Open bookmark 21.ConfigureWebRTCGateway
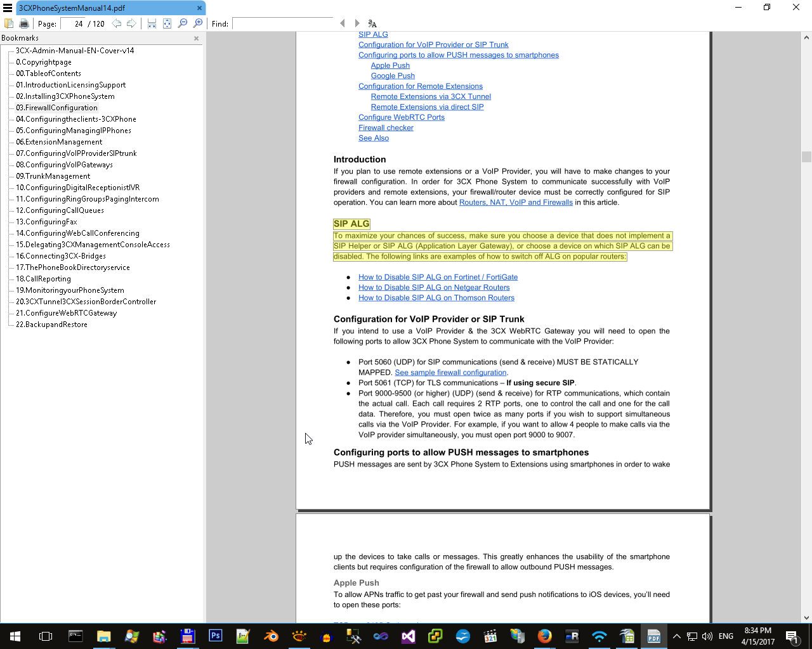 tap(67, 313)
